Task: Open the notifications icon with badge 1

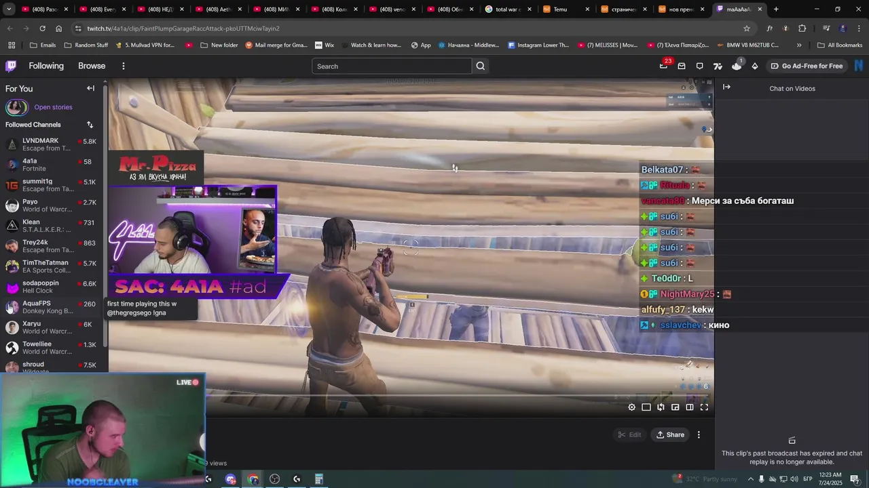Action: point(737,66)
